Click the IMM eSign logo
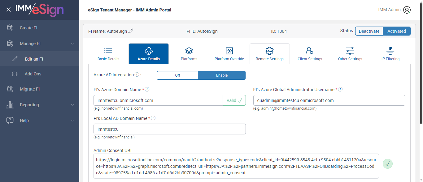 click(x=39, y=10)
